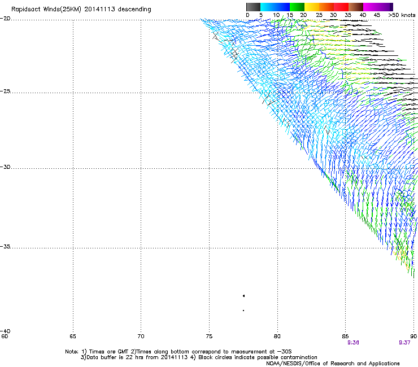
Task: Click the NOAA/NESDIS credit line
Action: pos(333,364)
